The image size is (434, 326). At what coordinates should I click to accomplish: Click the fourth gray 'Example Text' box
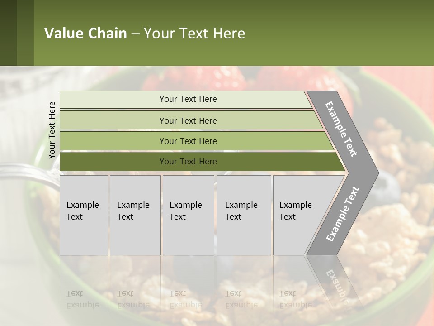pos(244,215)
